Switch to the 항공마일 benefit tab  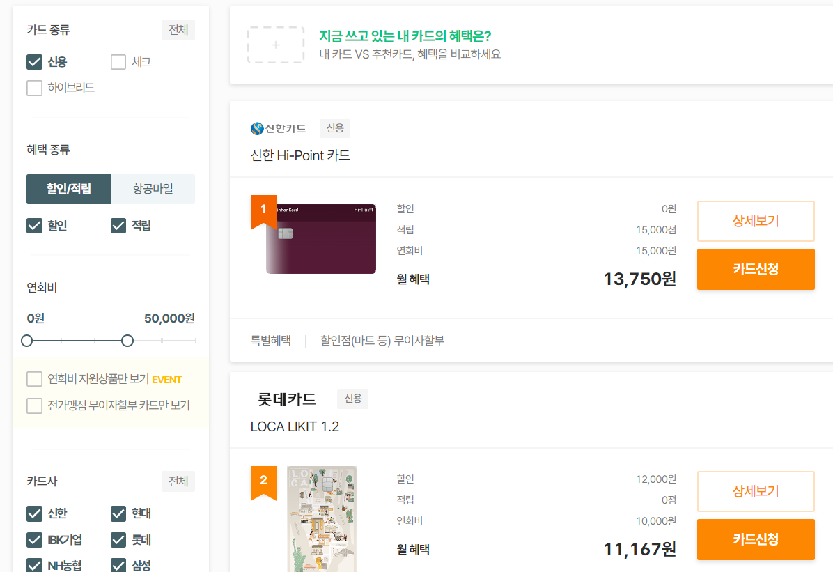(x=153, y=189)
